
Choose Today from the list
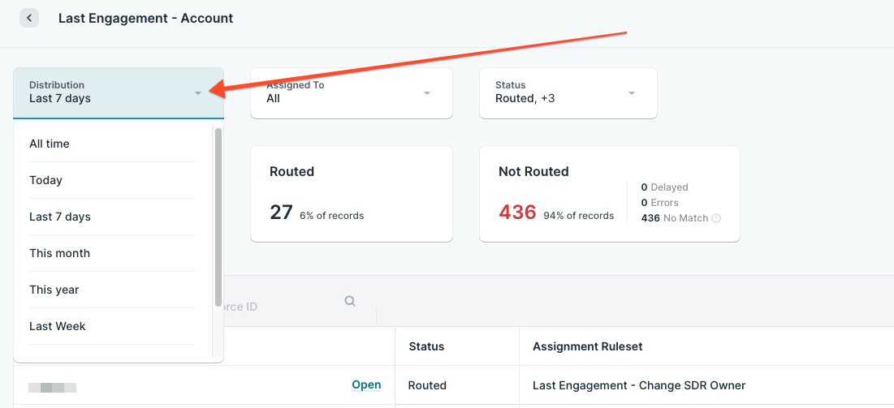[x=46, y=180]
